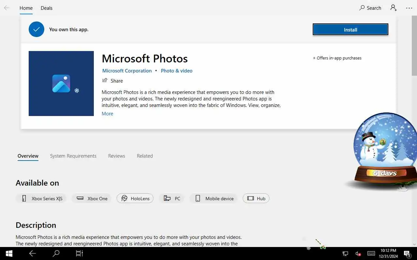Viewport: 417px width, 260px height.
Task: Click the Description heading
Action: [x=36, y=225]
